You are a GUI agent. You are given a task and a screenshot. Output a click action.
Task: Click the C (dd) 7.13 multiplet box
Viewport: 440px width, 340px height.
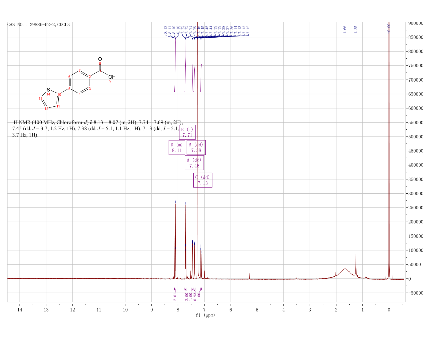tap(203, 180)
